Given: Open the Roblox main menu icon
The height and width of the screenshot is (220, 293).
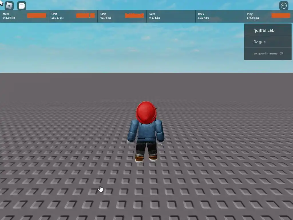Looking at the screenshot, I should 9,6.
